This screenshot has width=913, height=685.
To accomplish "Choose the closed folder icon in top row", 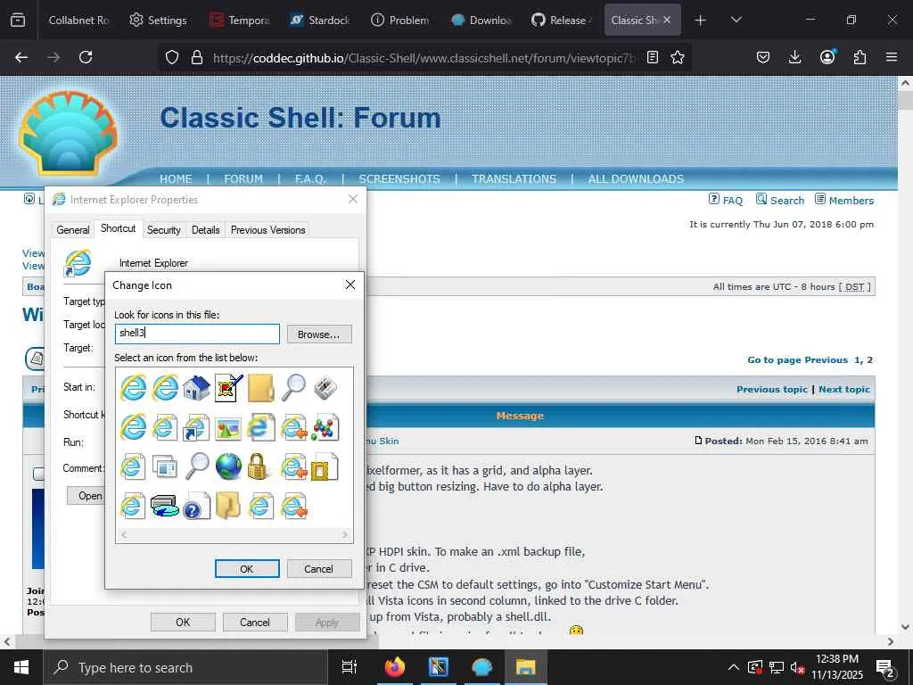I will [260, 388].
